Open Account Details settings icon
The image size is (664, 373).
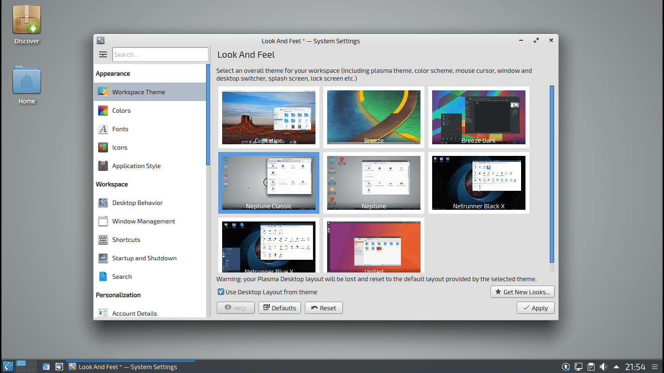[103, 313]
